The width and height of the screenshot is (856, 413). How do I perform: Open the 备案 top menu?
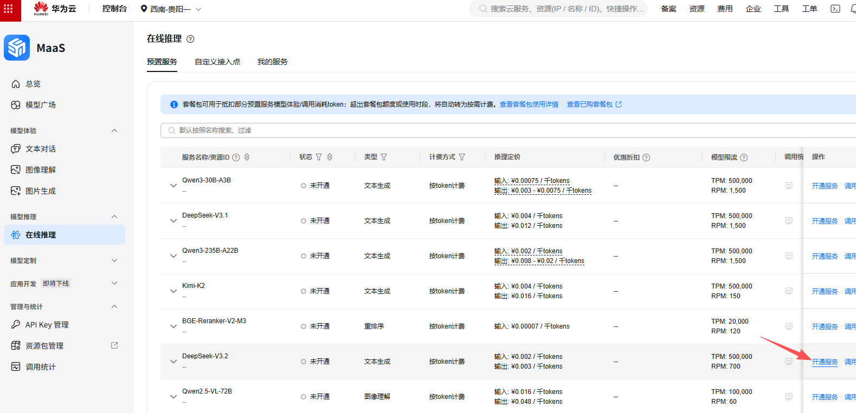coord(668,9)
